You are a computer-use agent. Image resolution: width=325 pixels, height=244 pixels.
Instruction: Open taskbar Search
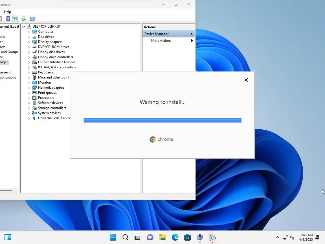(125, 237)
